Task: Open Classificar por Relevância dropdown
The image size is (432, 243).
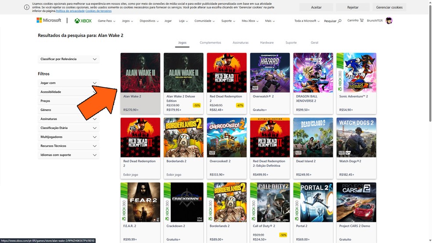Action: point(68,59)
